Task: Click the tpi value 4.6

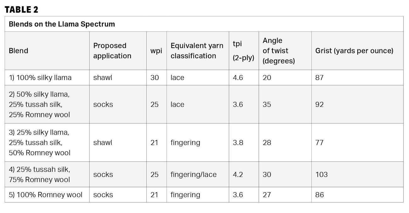Action: 238,77
